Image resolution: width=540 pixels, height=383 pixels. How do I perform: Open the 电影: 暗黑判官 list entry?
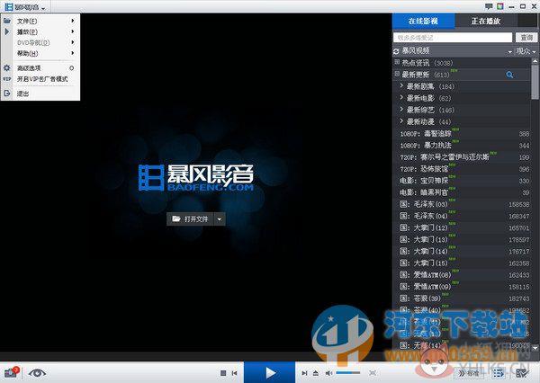tap(462, 192)
